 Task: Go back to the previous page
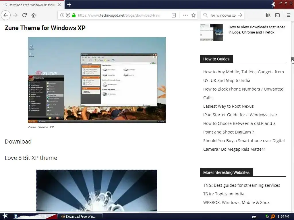point(6,15)
